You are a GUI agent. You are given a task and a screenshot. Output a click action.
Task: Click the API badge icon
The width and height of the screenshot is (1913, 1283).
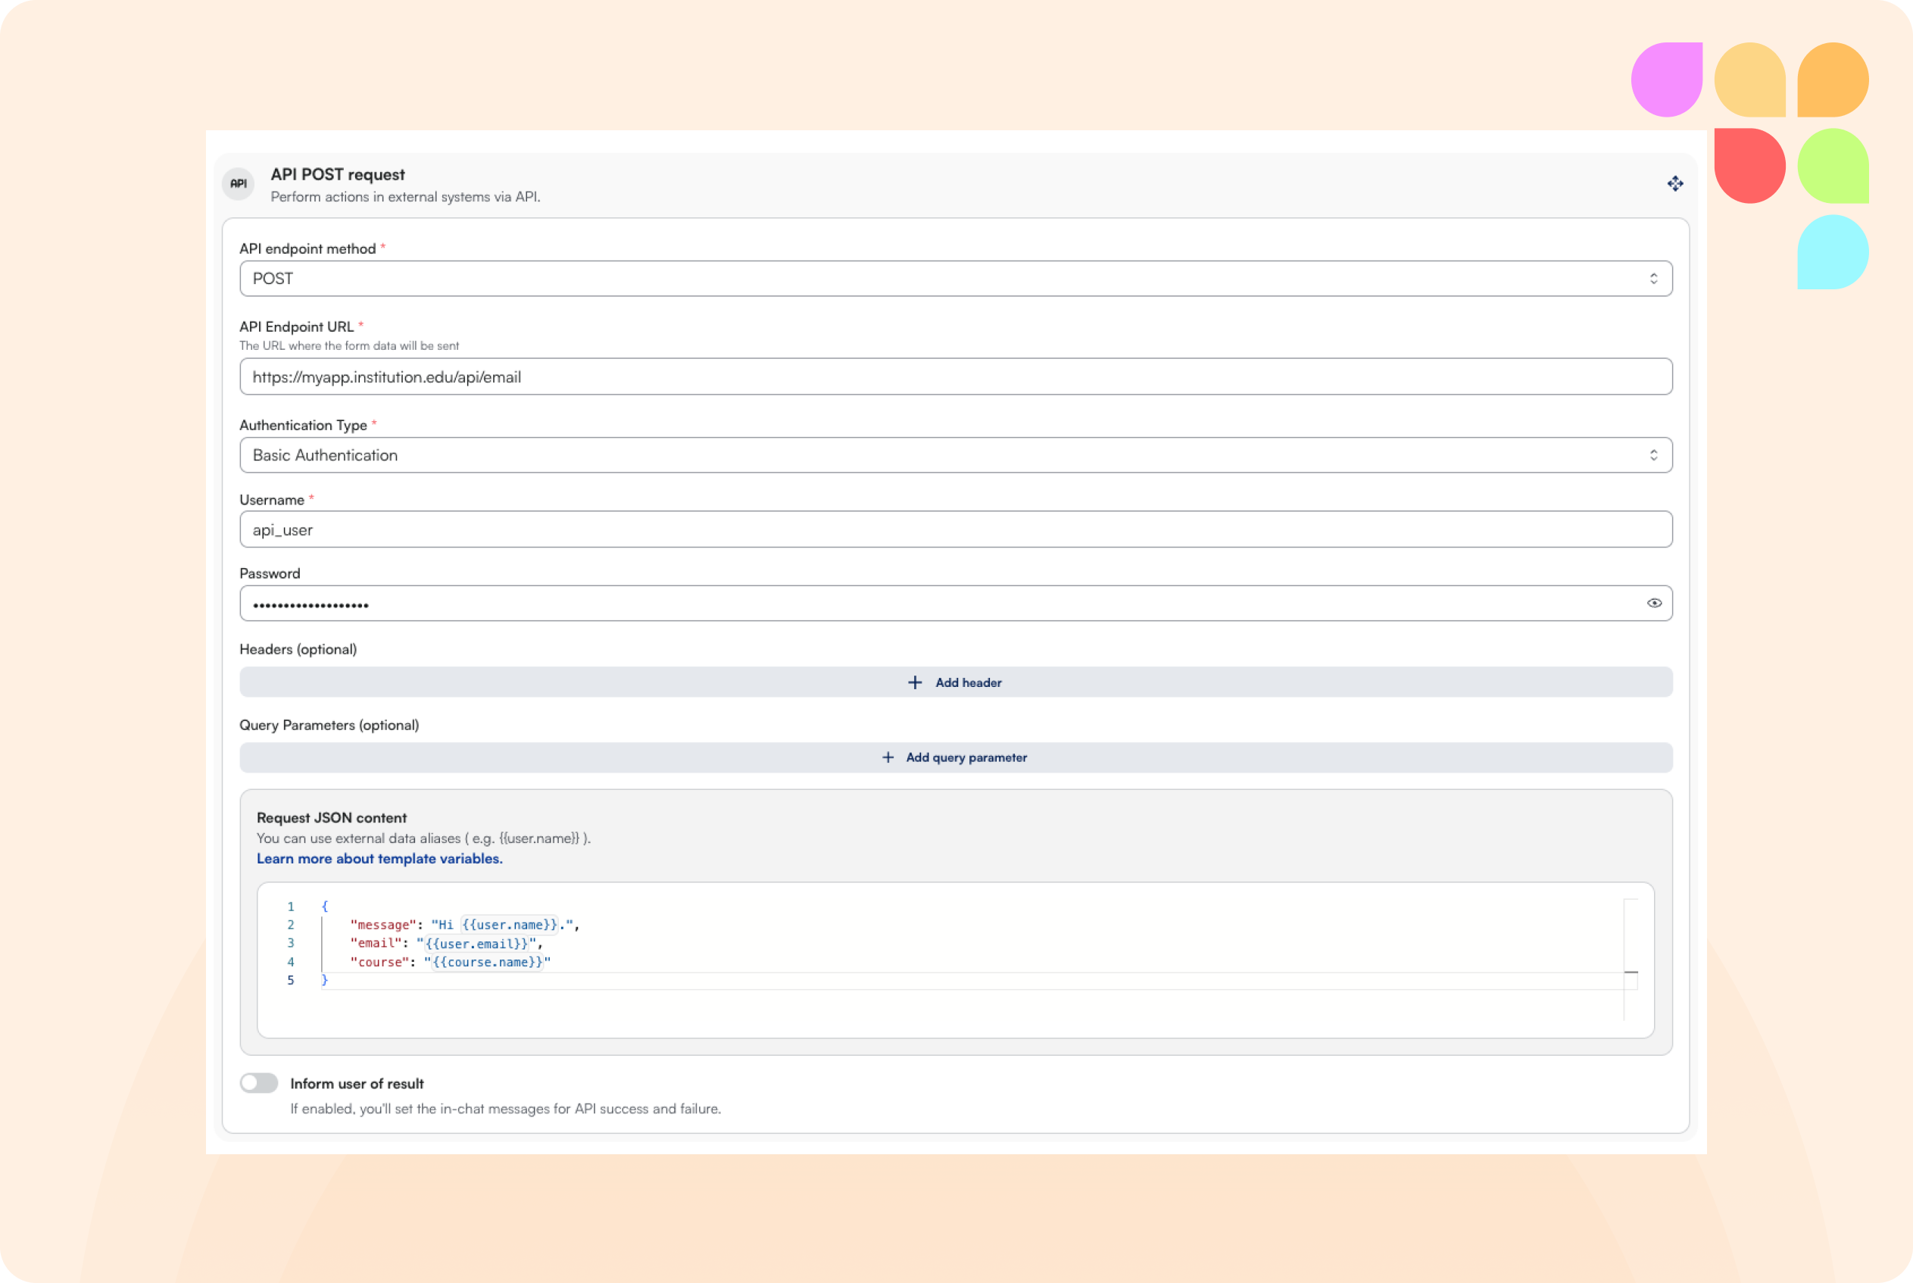click(x=238, y=184)
